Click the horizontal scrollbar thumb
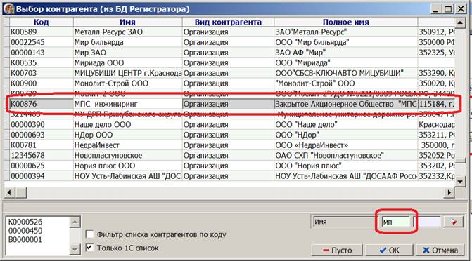The image size is (472, 261). point(21,192)
